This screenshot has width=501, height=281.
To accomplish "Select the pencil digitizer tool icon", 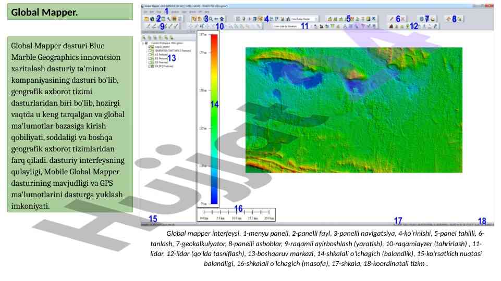I will (392, 19).
